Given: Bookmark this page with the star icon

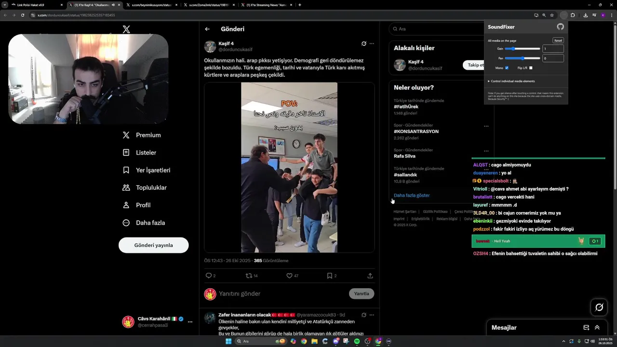Looking at the screenshot, I should tap(552, 15).
